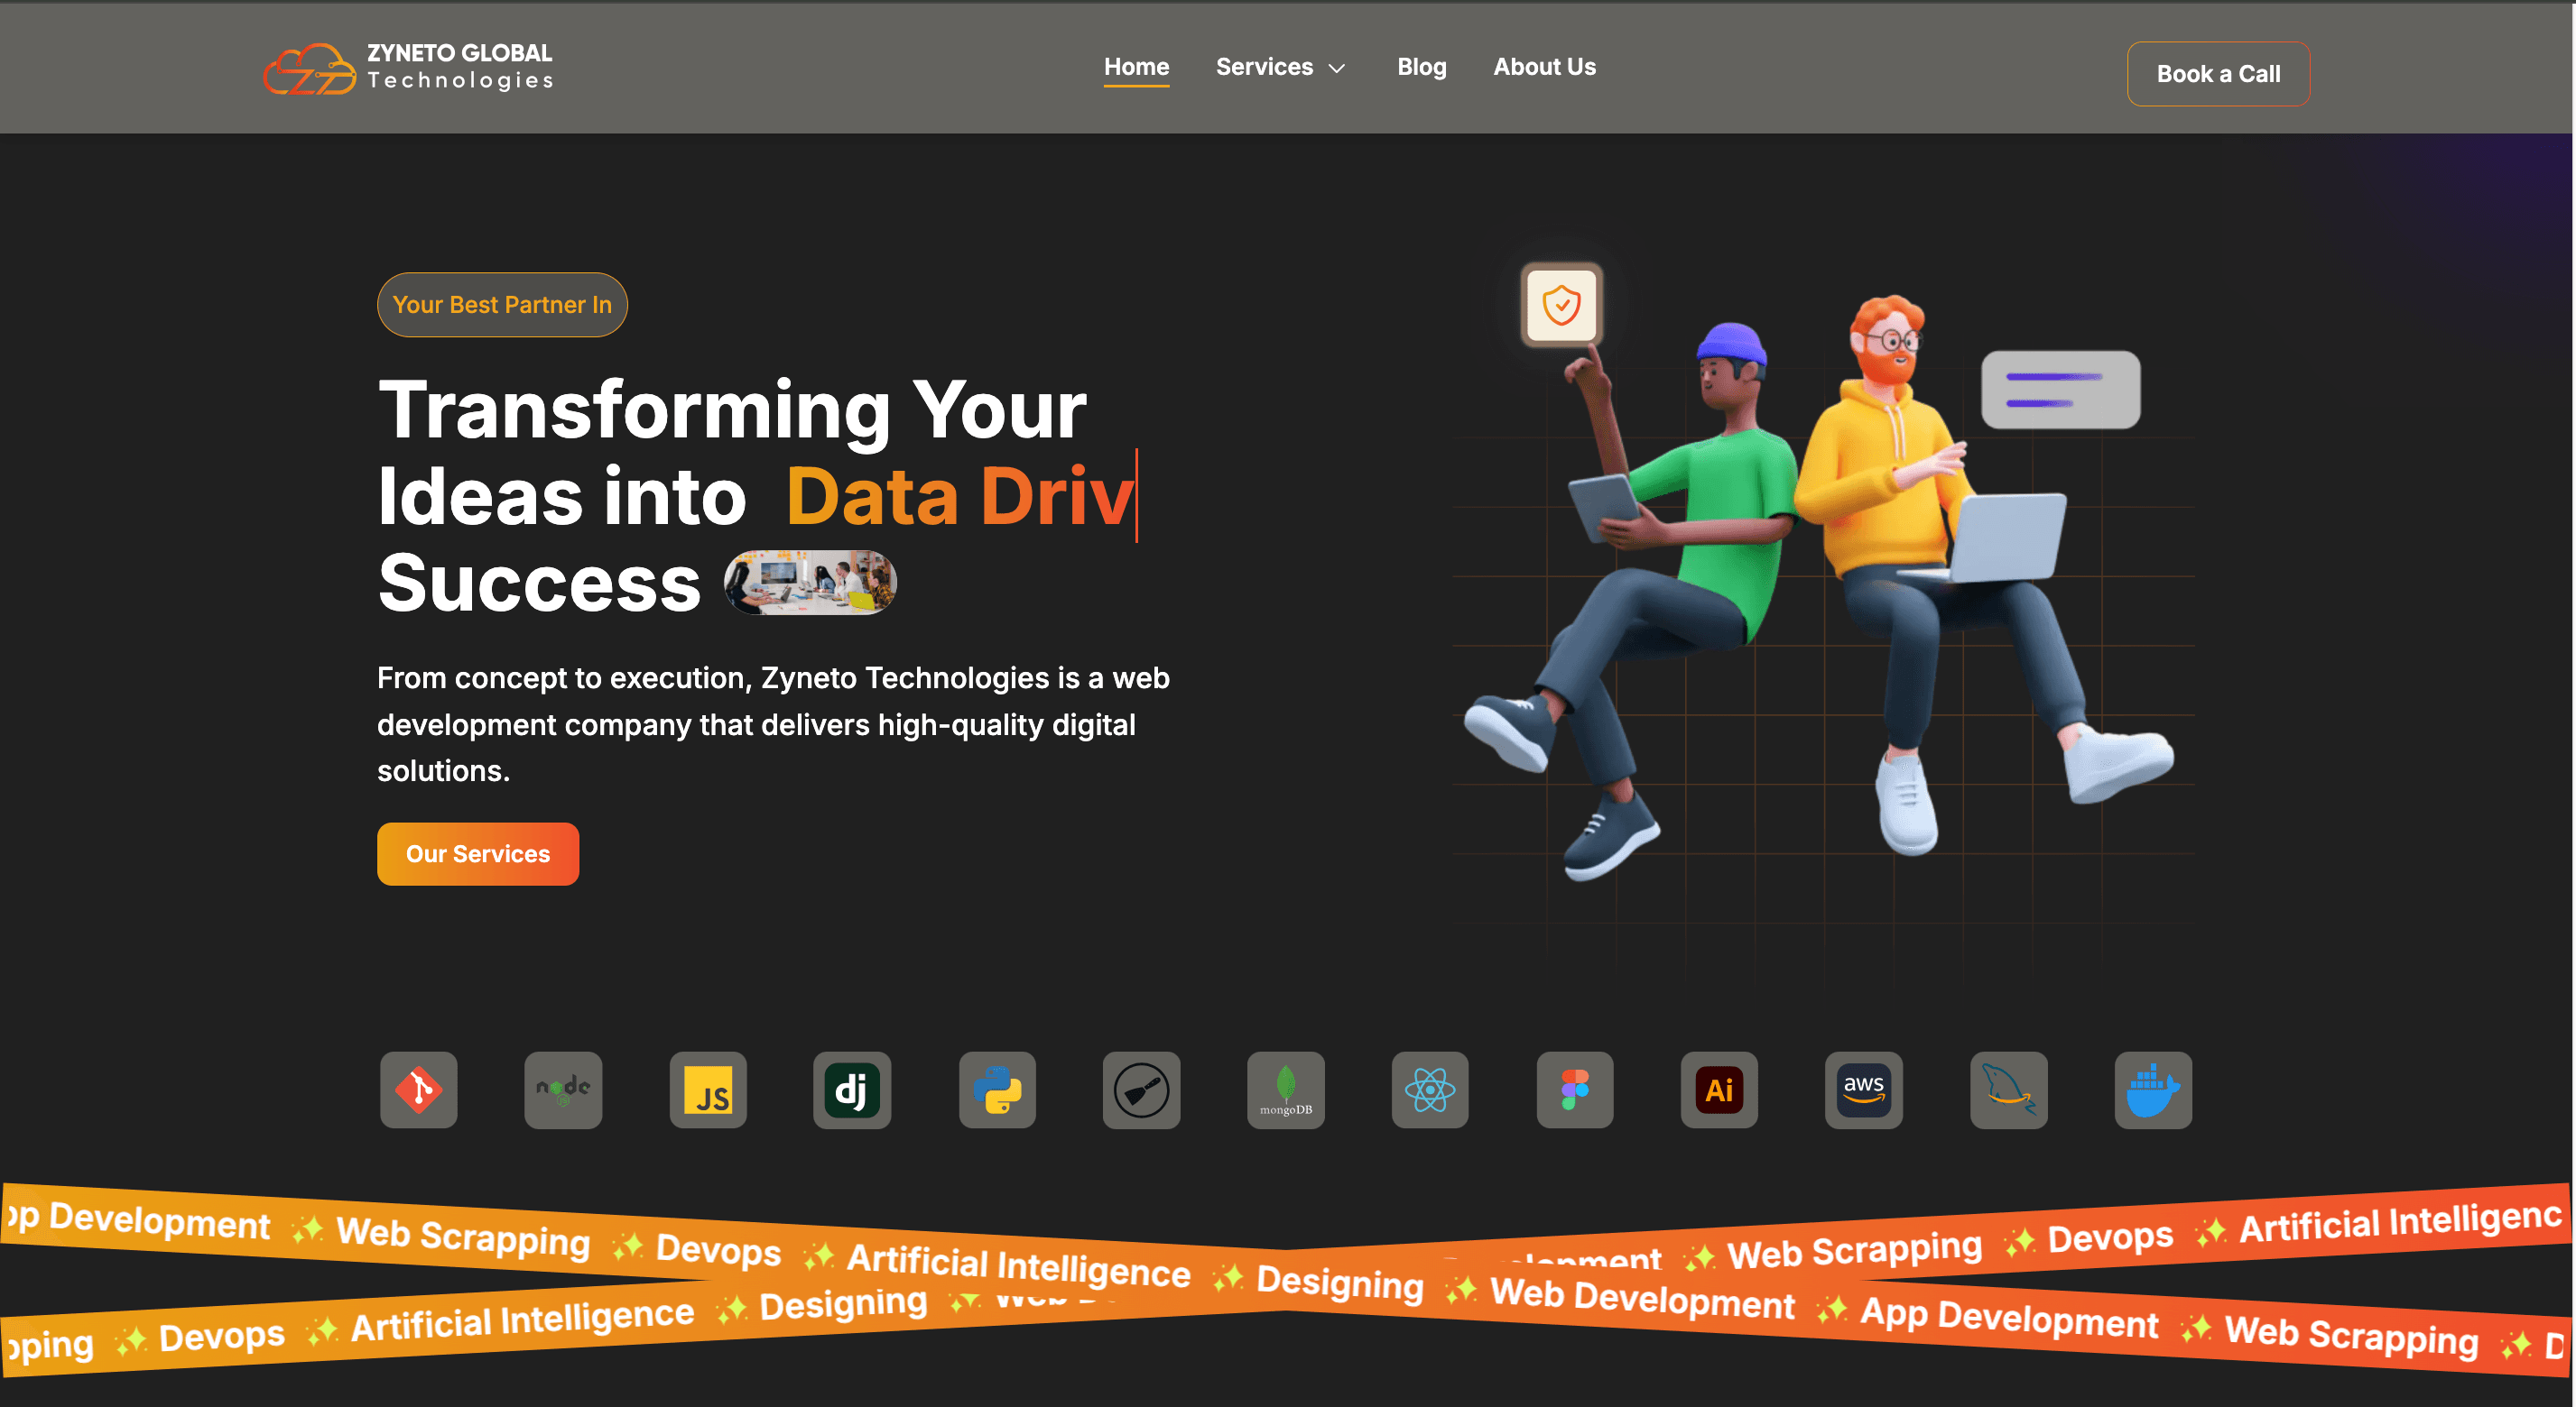Click the Python logo icon
This screenshot has height=1407, width=2576.
coord(997,1090)
